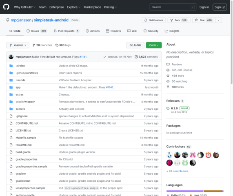This screenshot has width=233, height=196.
Task: Click the red clock contributor avatar
Action: (x=208, y=155)
